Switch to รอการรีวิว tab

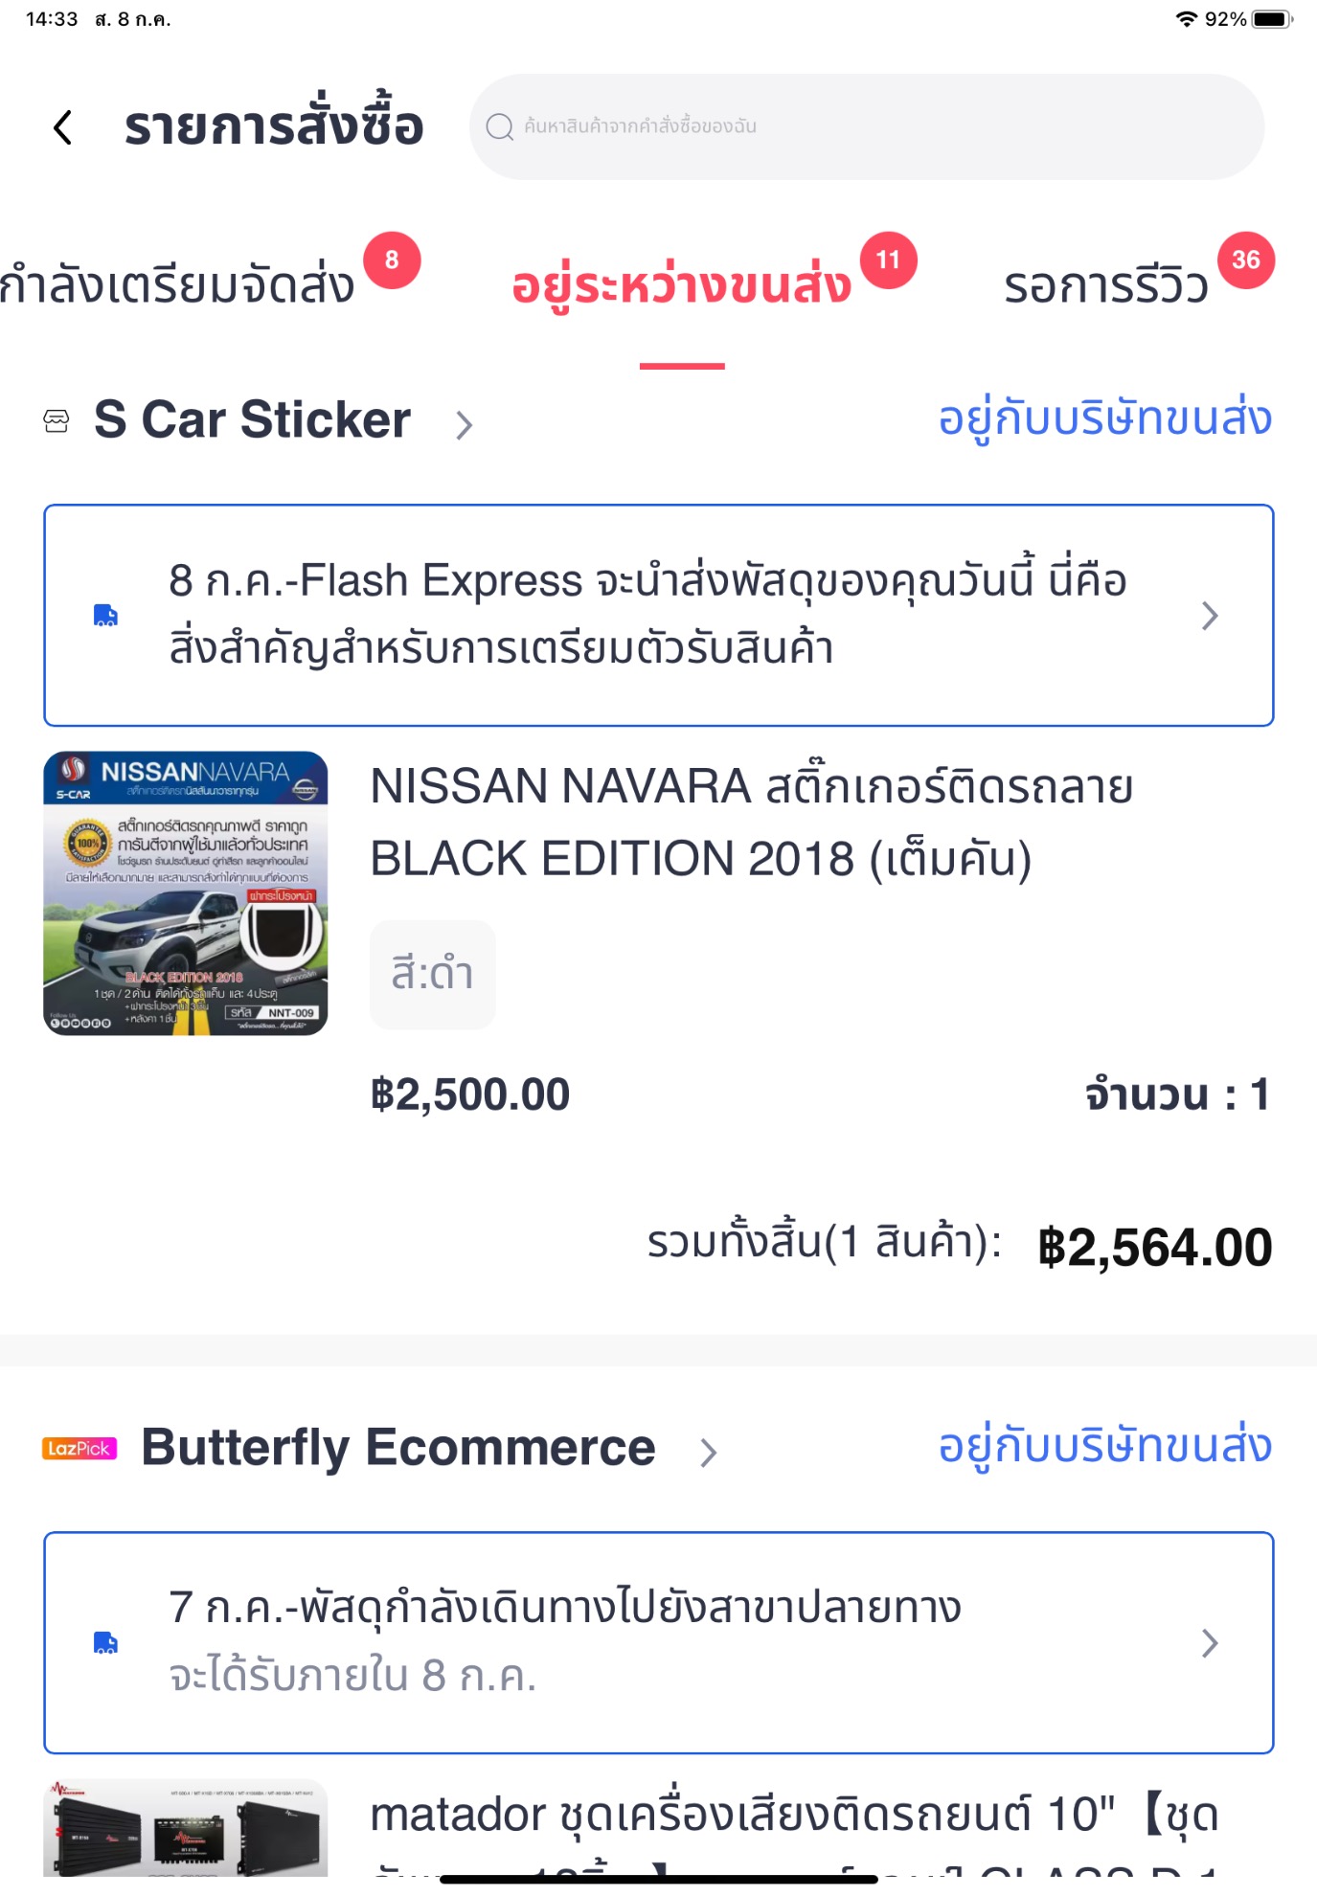coord(1106,285)
